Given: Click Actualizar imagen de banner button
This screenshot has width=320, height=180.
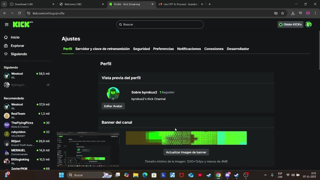Looking at the screenshot, I should [186, 152].
